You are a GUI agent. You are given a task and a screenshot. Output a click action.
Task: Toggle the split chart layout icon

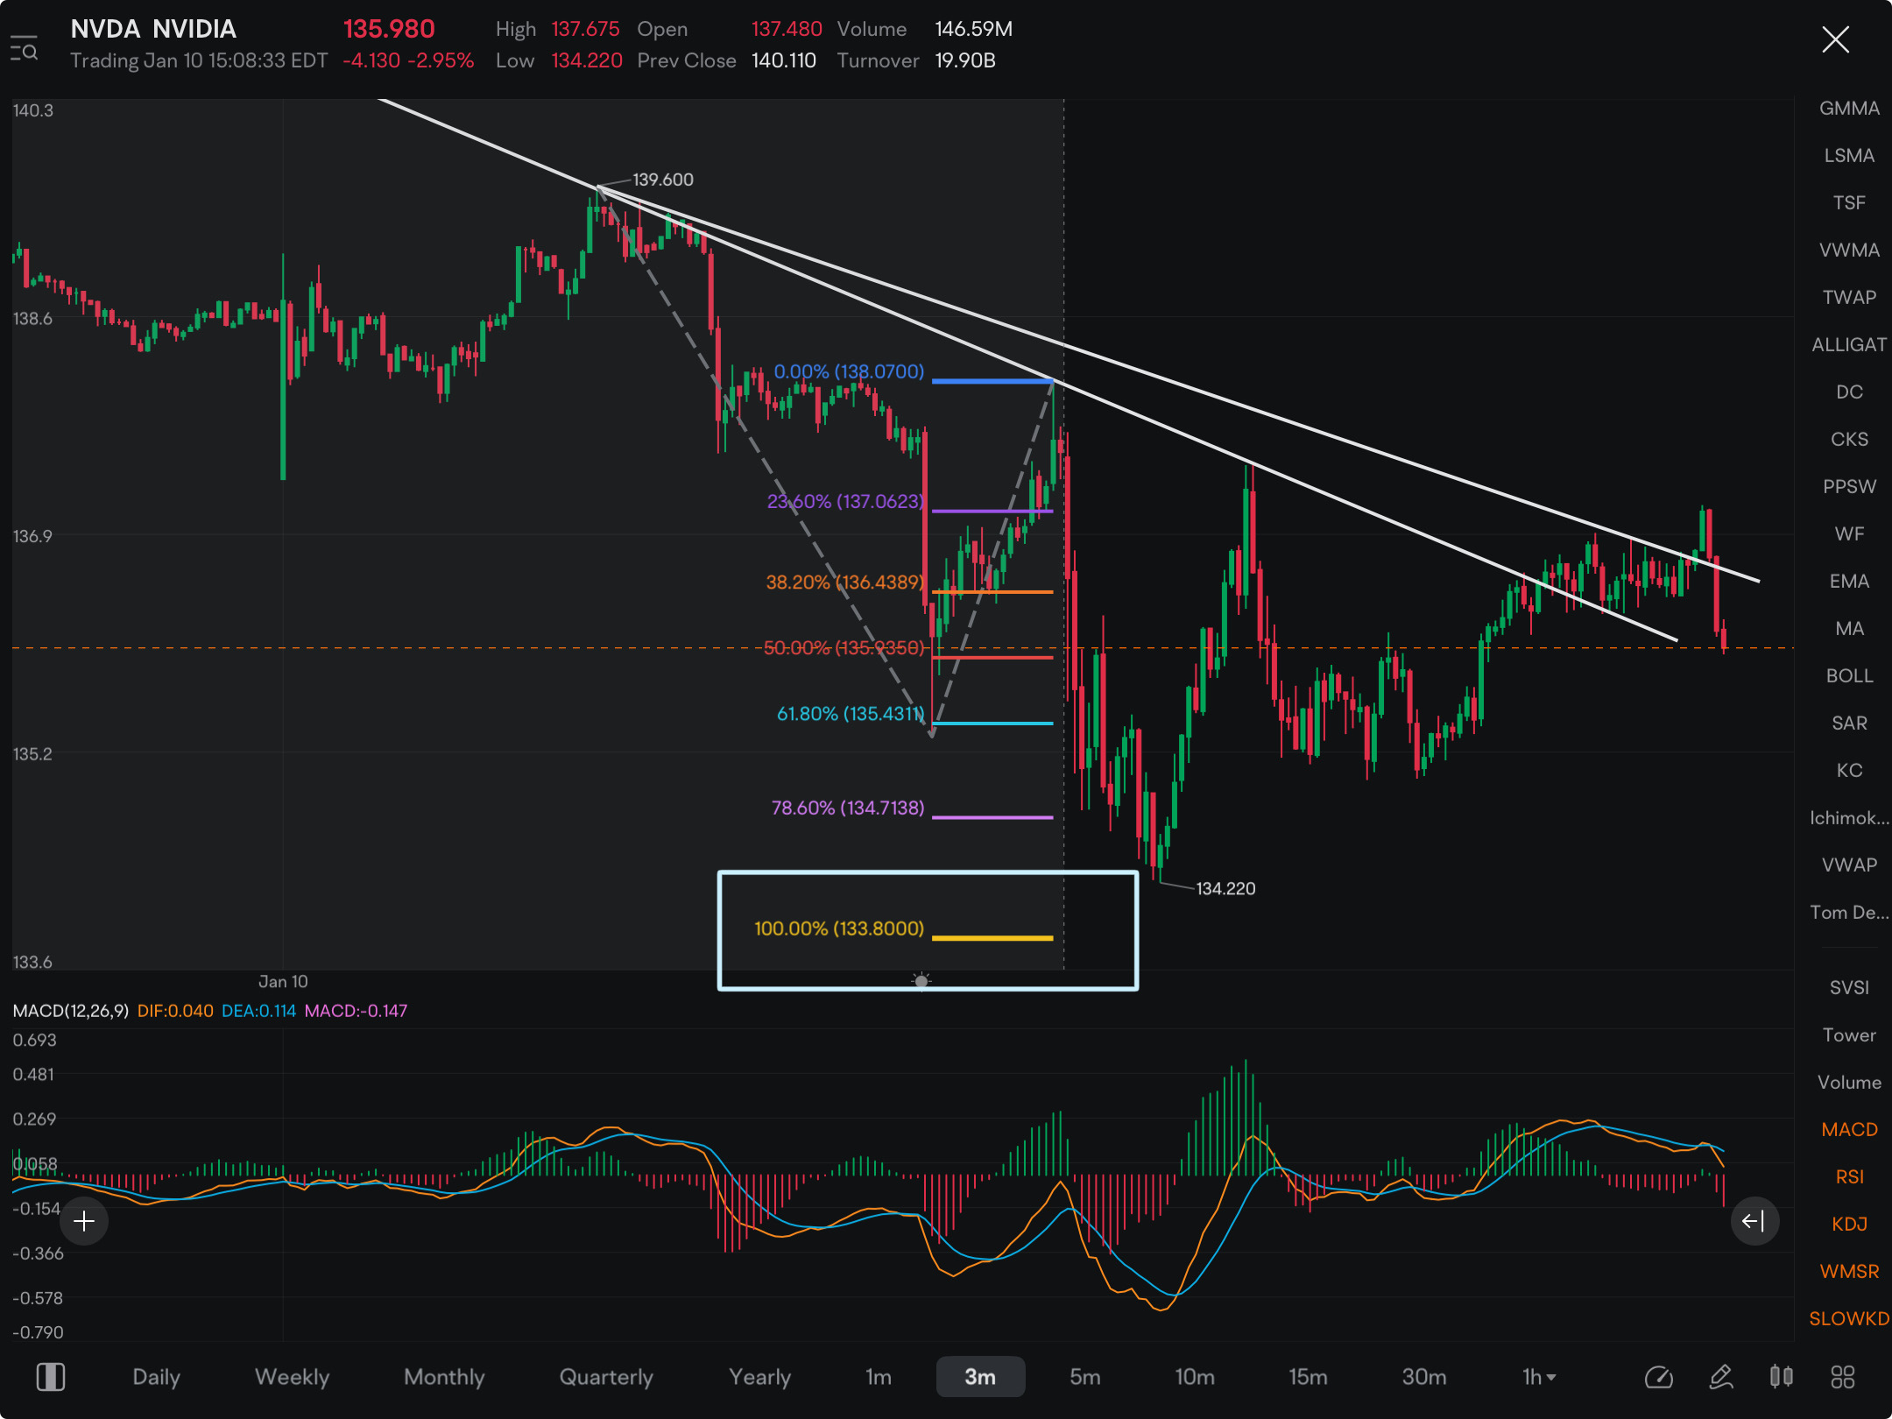click(x=50, y=1377)
